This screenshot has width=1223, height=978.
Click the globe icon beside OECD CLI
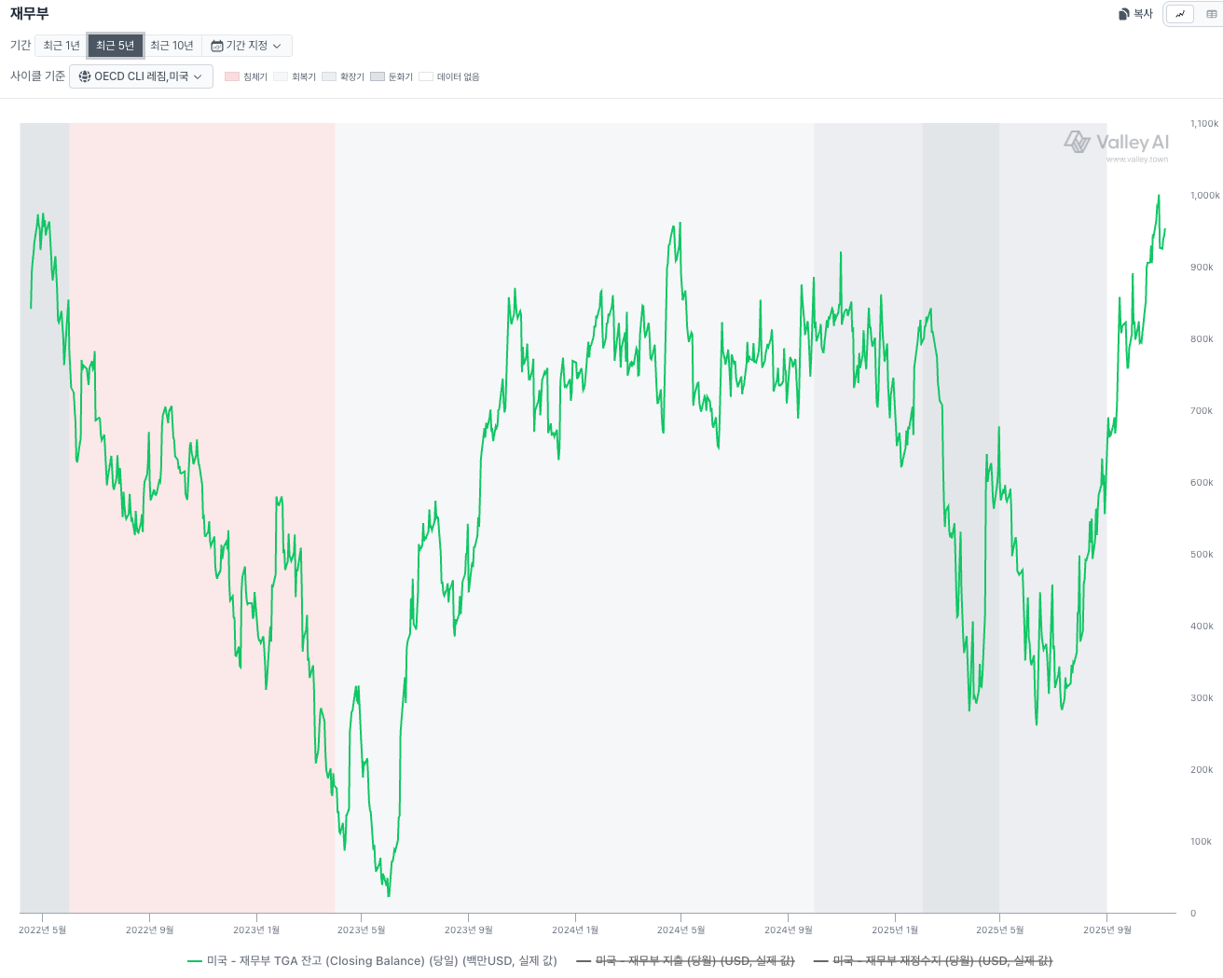point(85,76)
